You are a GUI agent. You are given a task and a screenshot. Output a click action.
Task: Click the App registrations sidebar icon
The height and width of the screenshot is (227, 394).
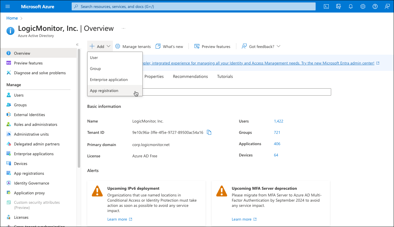9,173
